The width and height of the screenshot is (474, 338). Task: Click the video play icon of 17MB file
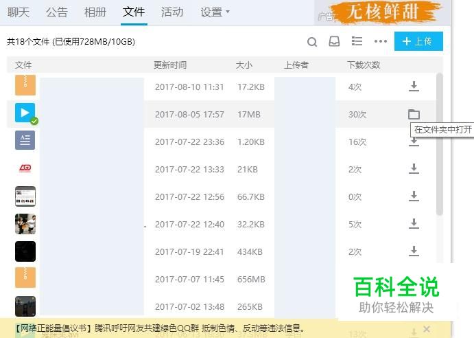pos(25,113)
